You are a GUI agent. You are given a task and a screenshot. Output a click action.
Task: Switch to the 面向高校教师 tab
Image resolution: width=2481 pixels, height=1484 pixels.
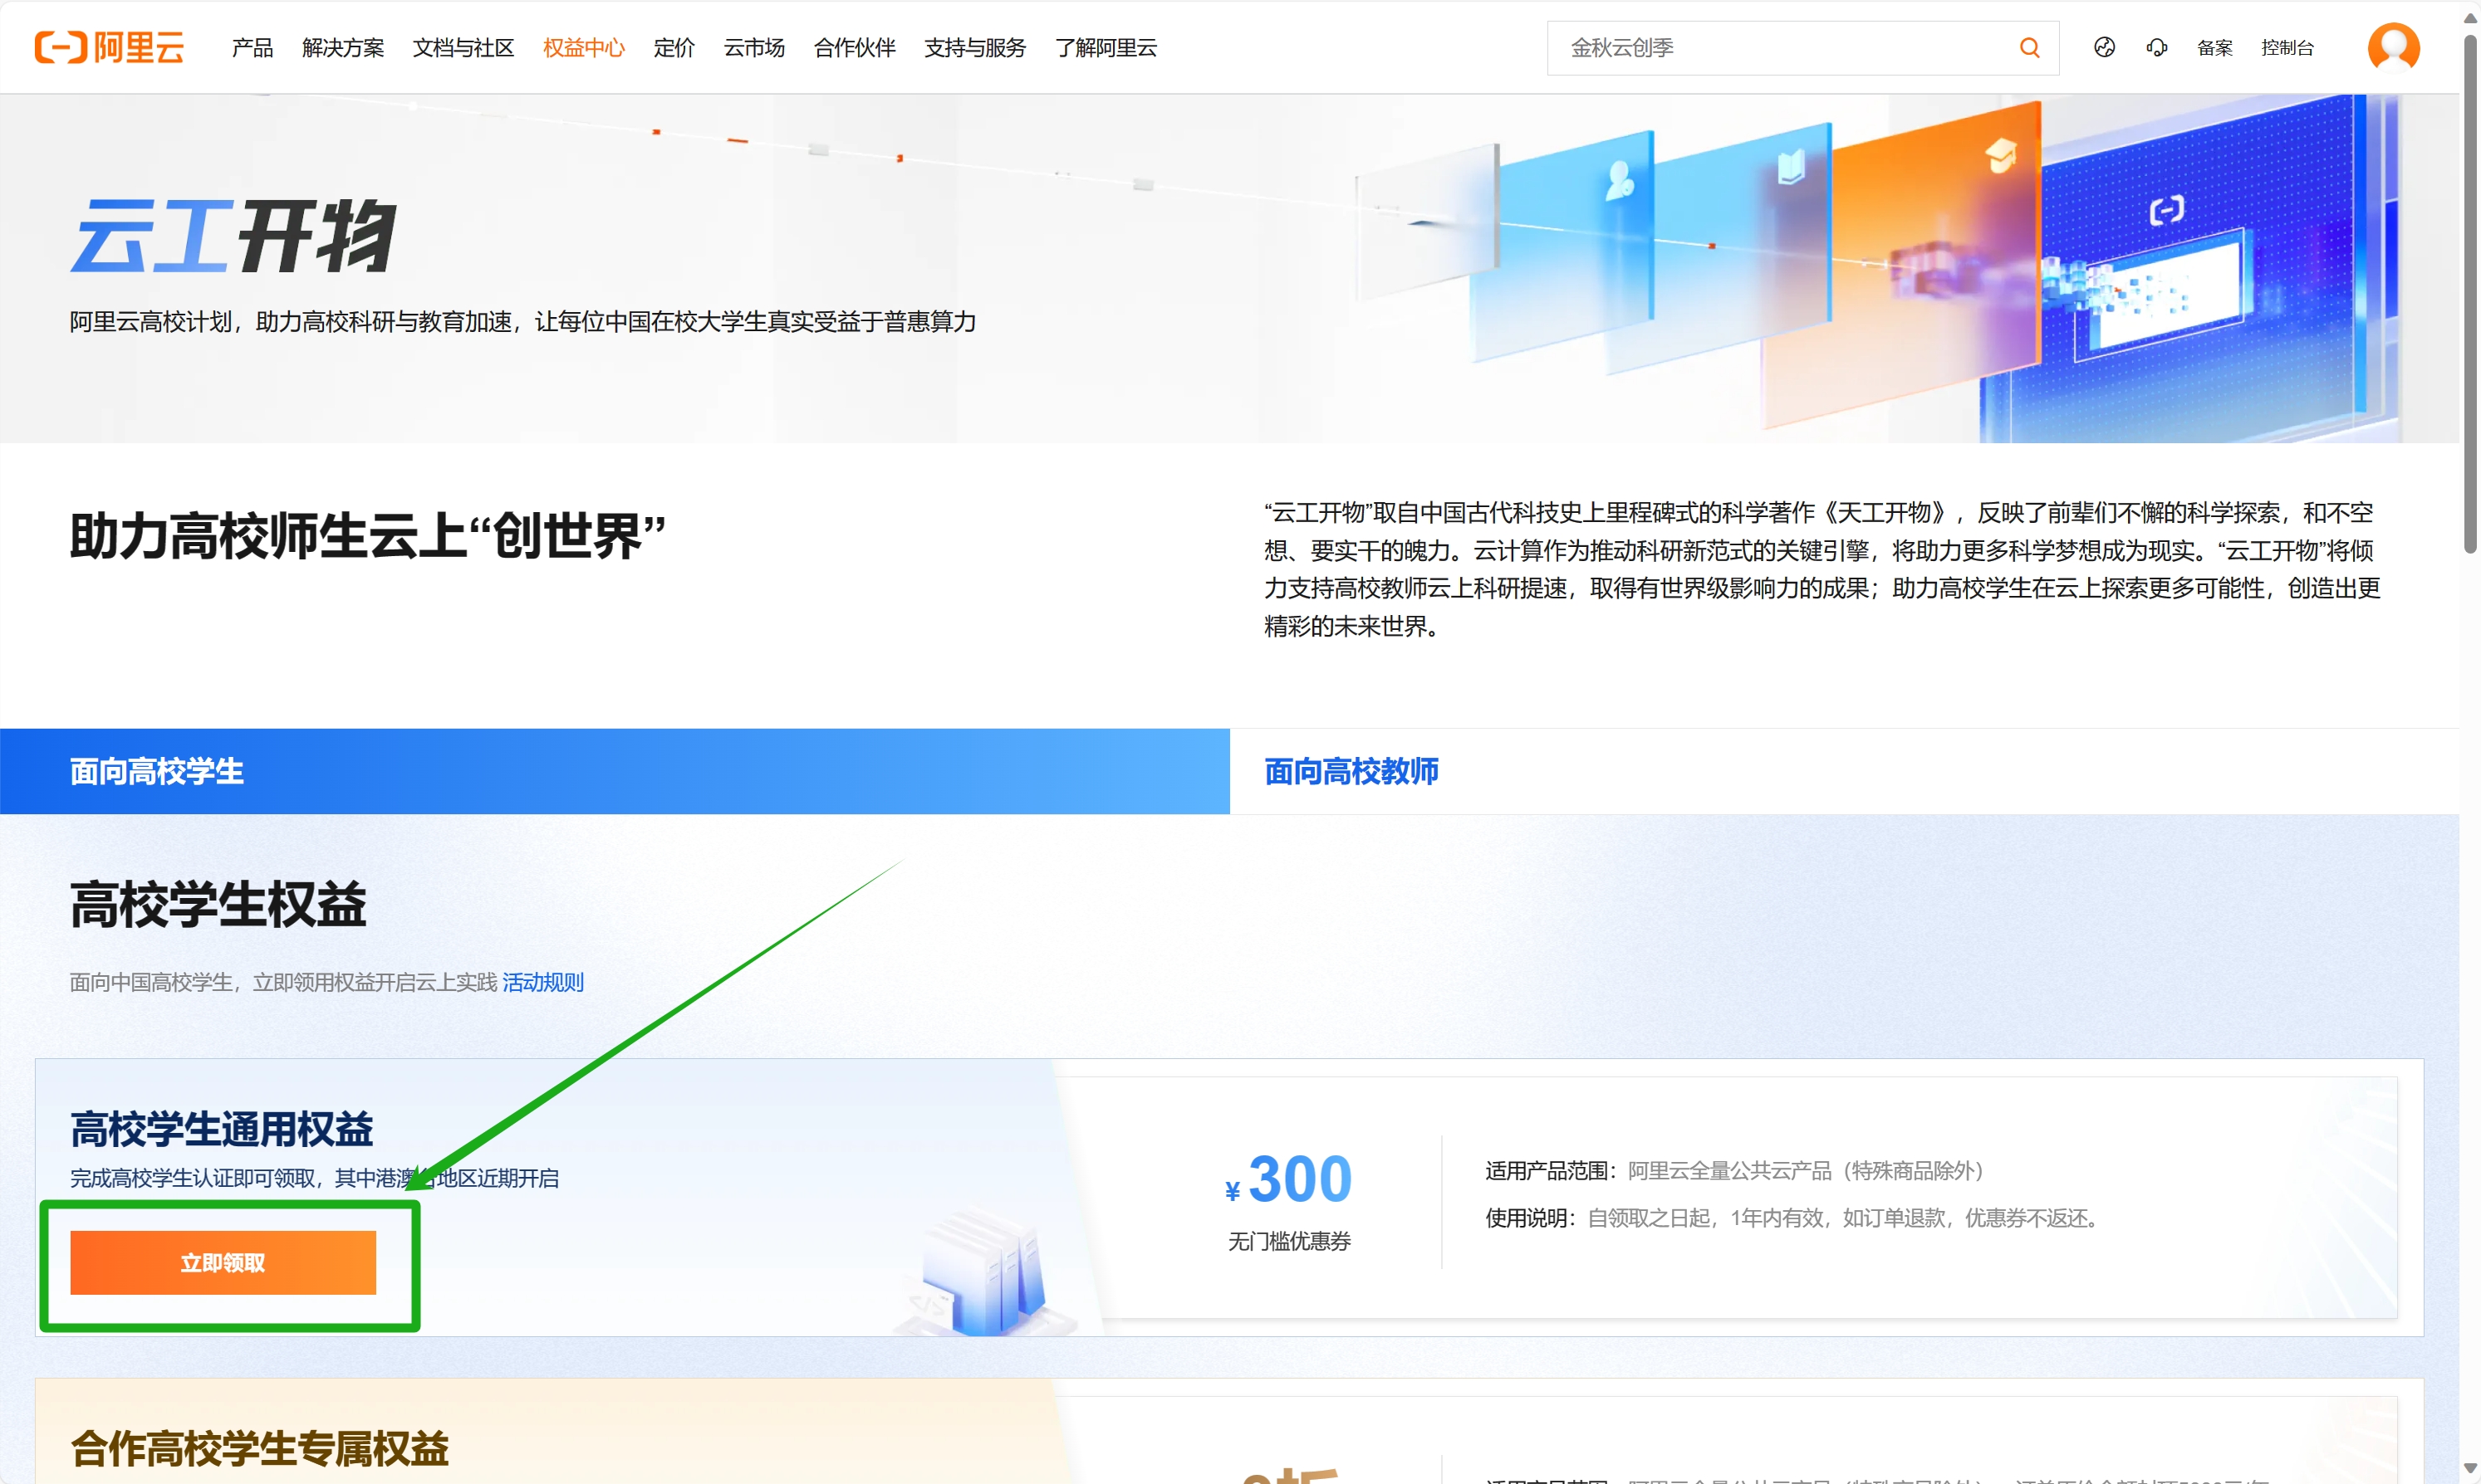coord(1351,771)
